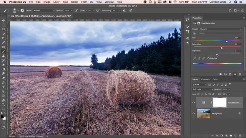
Task: Select the Background layer thumbnail
Action: tap(204, 113)
